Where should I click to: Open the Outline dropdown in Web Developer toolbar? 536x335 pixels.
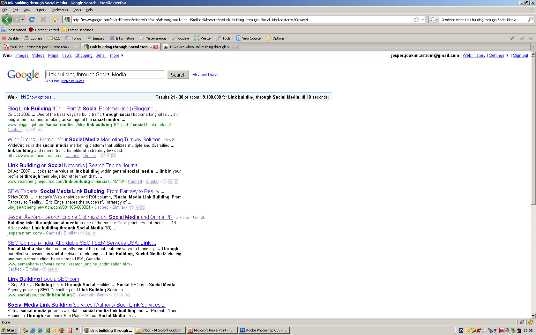pos(182,38)
